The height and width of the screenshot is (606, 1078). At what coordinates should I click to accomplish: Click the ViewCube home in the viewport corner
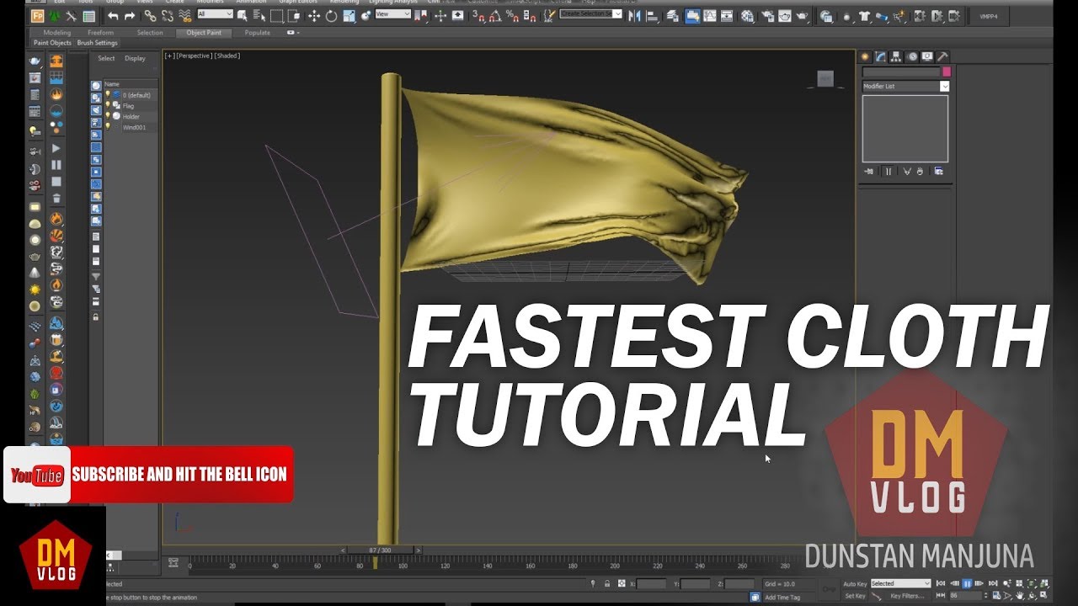click(825, 79)
